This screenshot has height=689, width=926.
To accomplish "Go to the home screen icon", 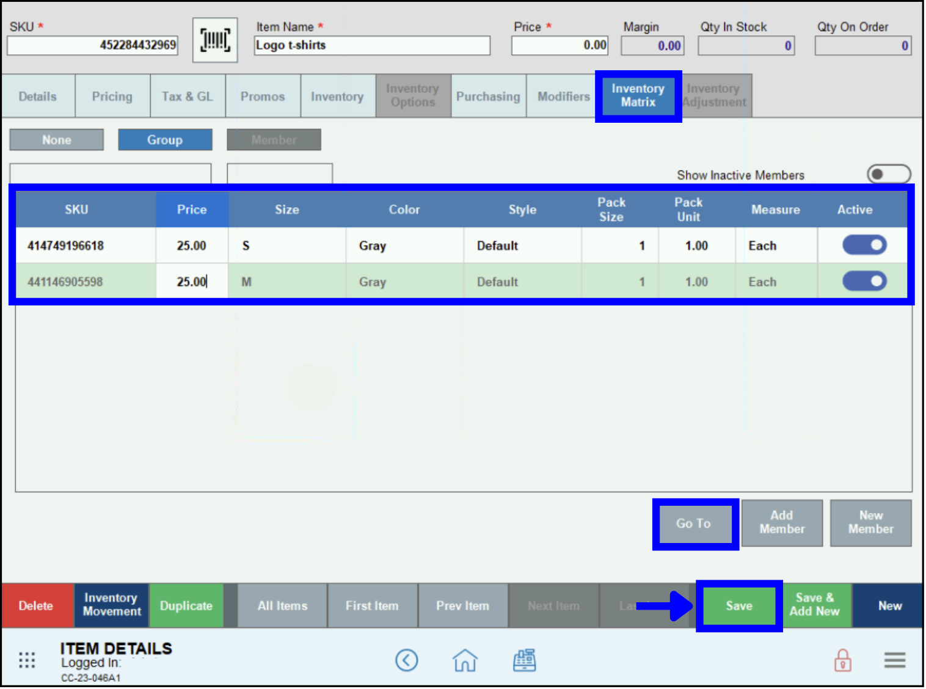I will point(465,660).
